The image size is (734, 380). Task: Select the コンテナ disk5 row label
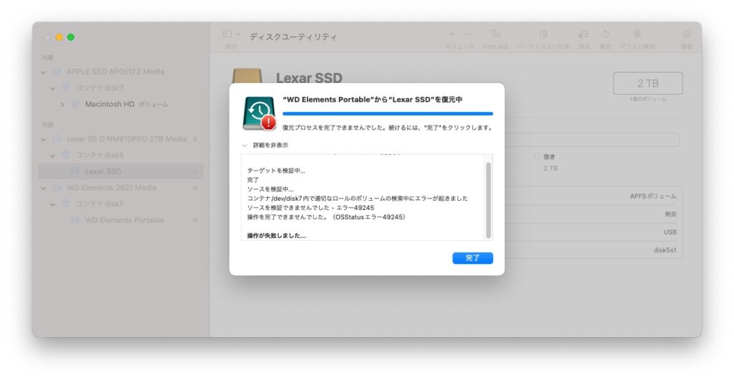pos(100,155)
